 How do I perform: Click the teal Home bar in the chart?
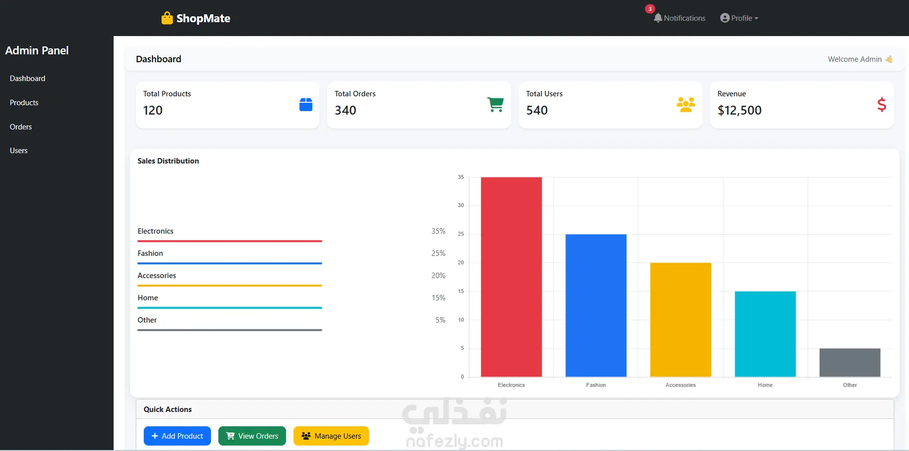pos(765,334)
